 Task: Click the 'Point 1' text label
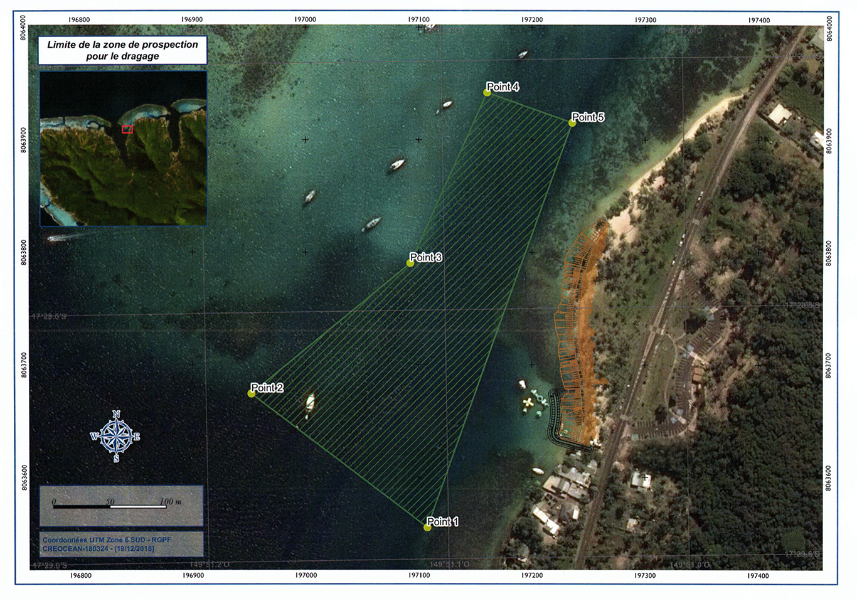(x=443, y=521)
